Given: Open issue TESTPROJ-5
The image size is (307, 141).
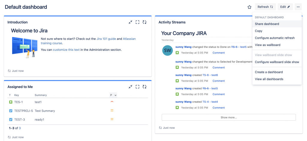Looking at the screenshot, I should coord(23,111).
